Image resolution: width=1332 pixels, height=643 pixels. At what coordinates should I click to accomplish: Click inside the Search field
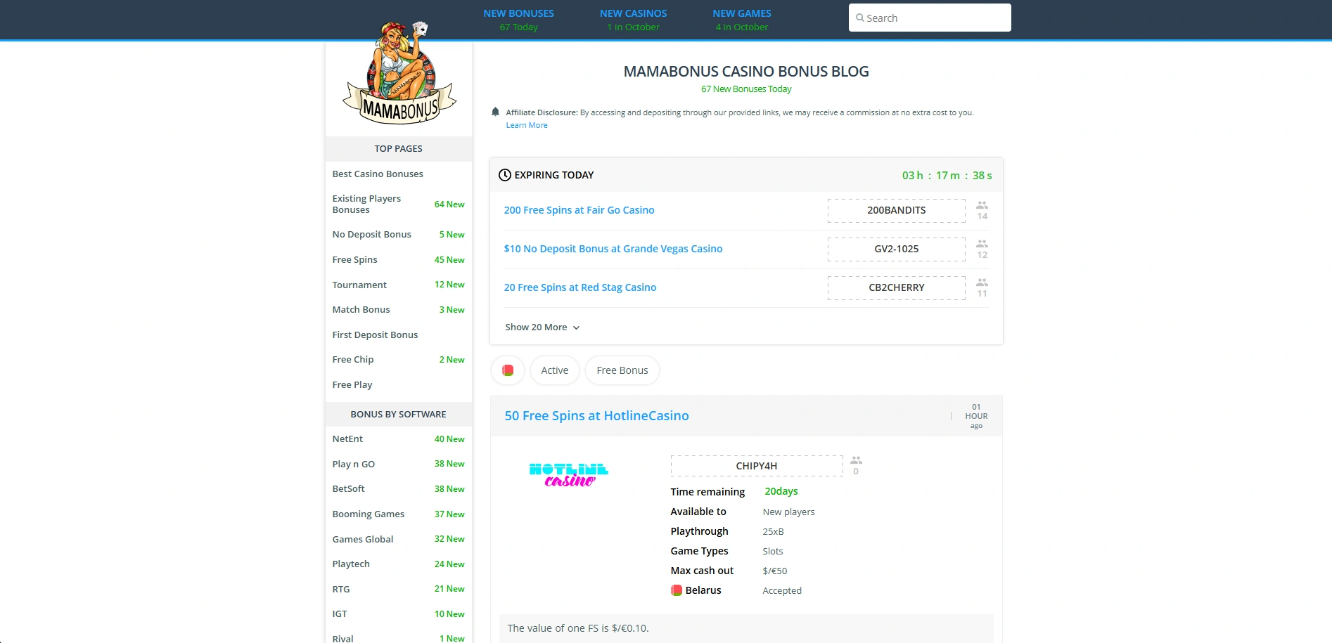tap(930, 18)
